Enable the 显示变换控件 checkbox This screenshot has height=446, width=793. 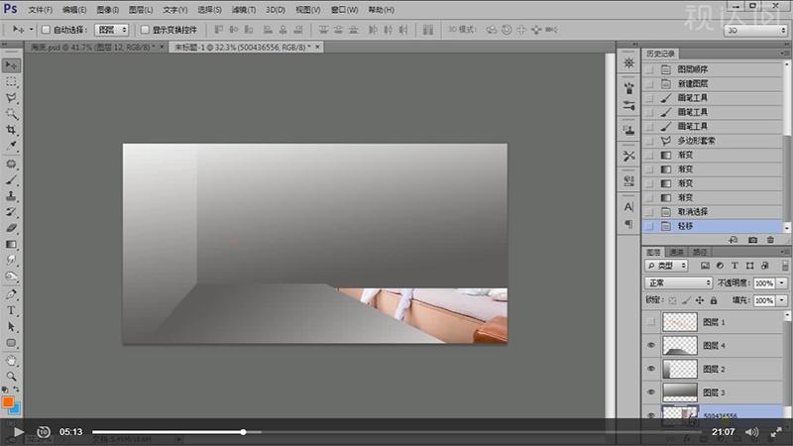click(145, 30)
